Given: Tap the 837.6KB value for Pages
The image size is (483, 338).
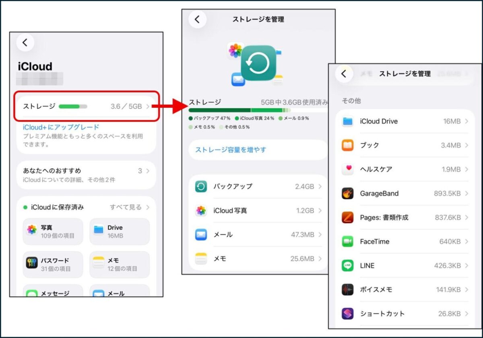Looking at the screenshot, I should tap(448, 217).
